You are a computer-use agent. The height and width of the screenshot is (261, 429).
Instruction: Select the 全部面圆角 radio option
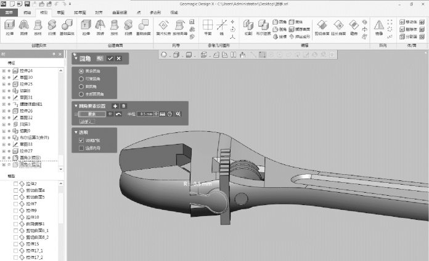pyautogui.click(x=81, y=94)
